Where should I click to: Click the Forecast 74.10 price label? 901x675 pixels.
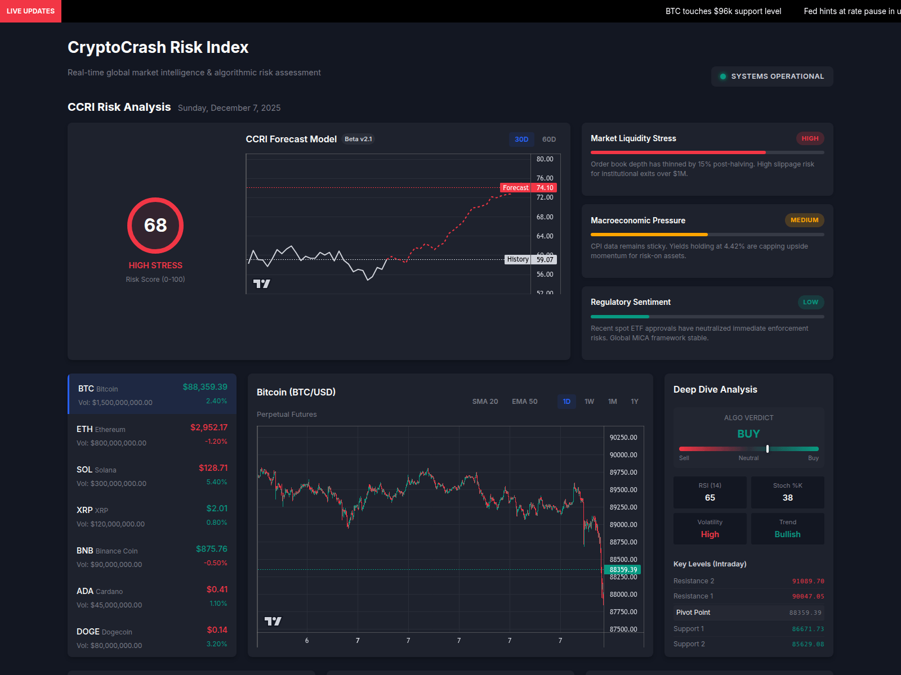(x=528, y=188)
